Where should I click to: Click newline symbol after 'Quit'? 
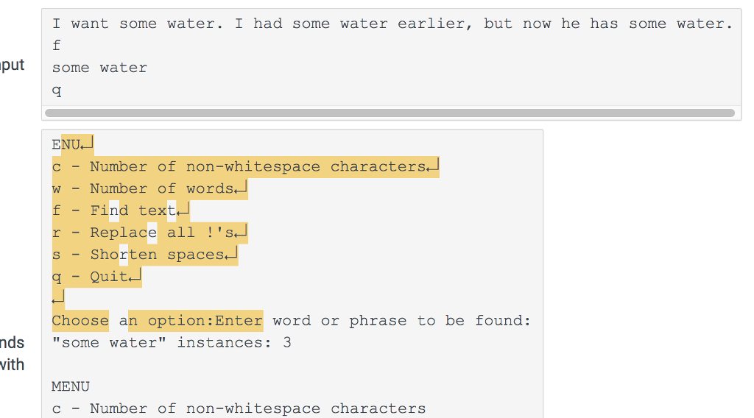(135, 277)
